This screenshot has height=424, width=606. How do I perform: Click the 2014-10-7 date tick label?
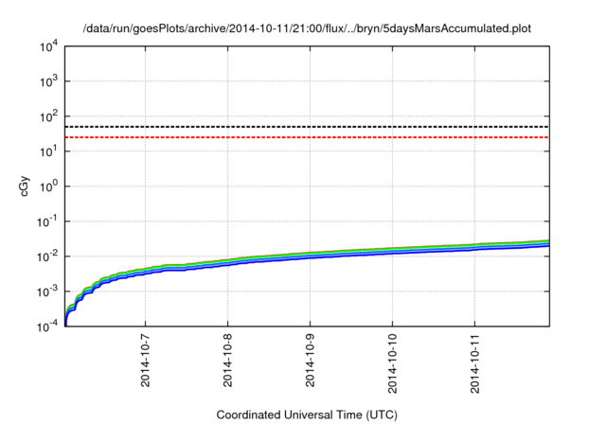click(x=145, y=361)
